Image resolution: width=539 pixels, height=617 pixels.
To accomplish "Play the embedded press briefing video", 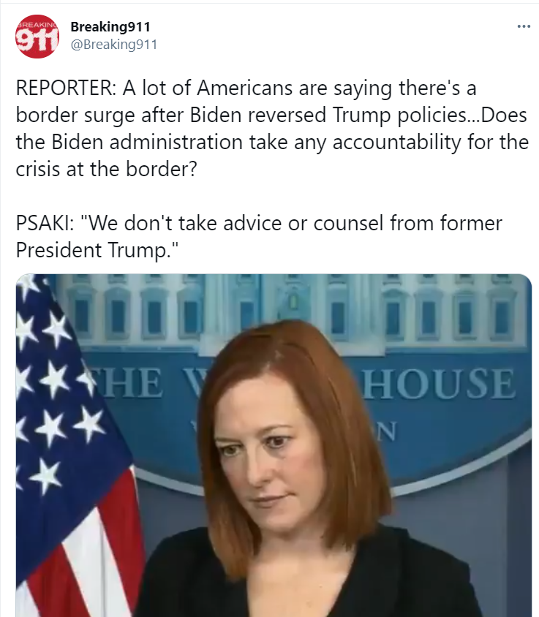I will click(274, 445).
